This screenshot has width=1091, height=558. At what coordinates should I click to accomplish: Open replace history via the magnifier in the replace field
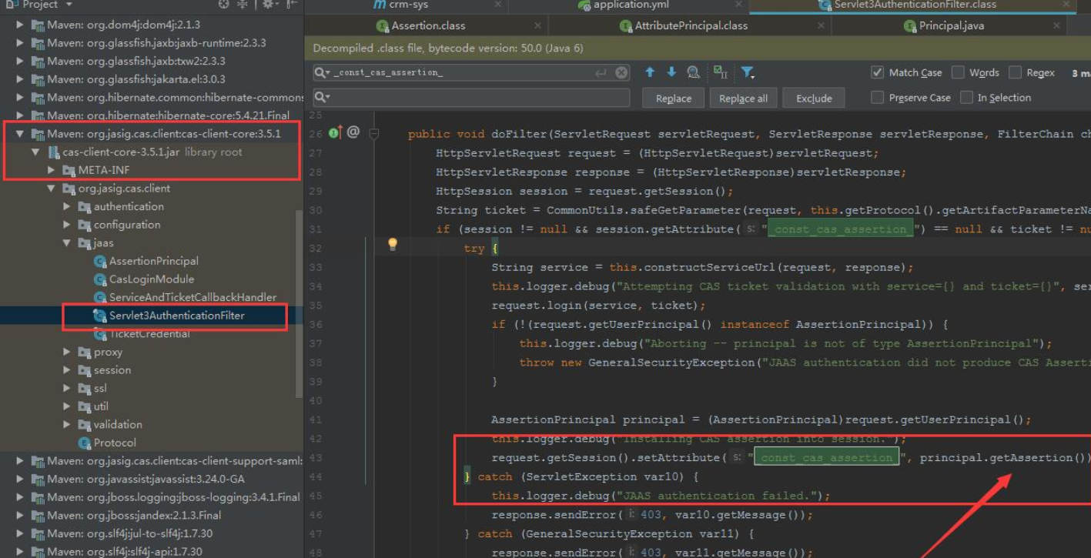pyautogui.click(x=323, y=98)
